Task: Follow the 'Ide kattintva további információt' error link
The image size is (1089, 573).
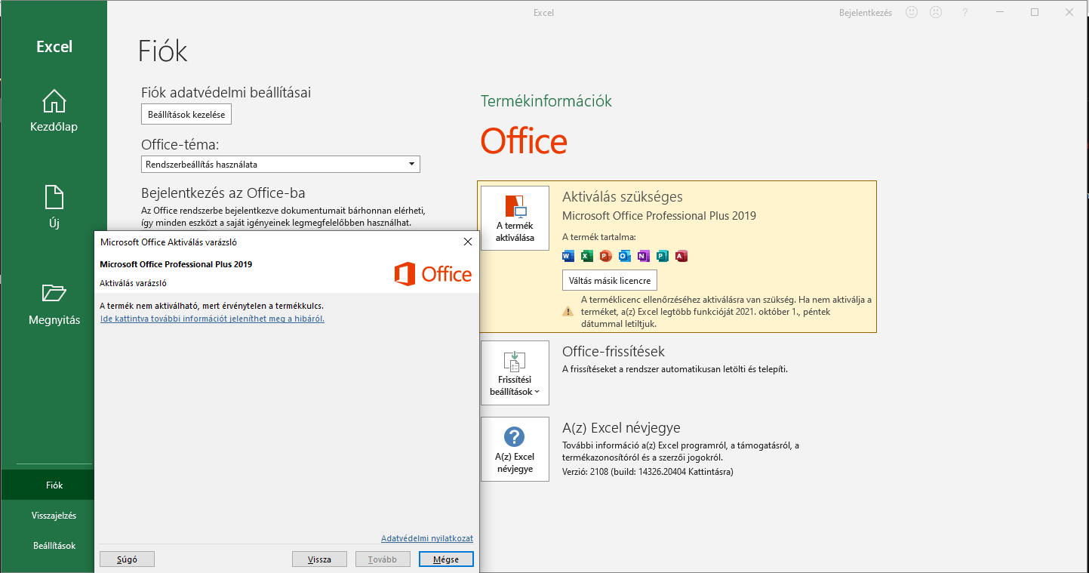Action: point(212,319)
